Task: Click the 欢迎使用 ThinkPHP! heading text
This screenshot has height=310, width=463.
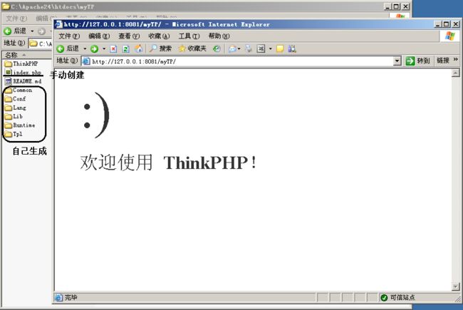Action: 168,162
